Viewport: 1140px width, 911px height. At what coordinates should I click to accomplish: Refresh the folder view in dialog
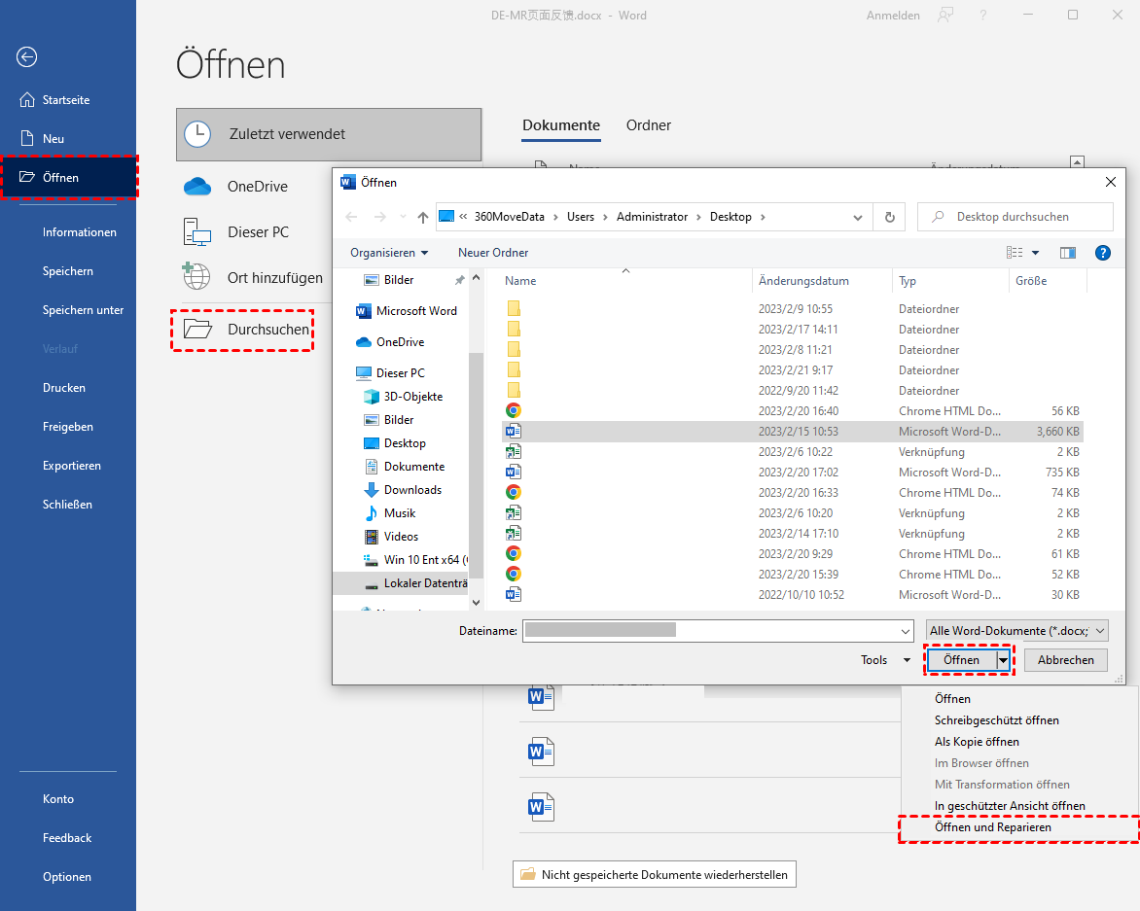[x=889, y=217]
